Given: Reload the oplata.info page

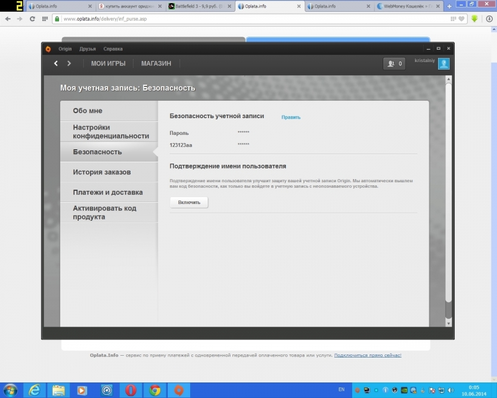Looking at the screenshot, I should pos(32,19).
